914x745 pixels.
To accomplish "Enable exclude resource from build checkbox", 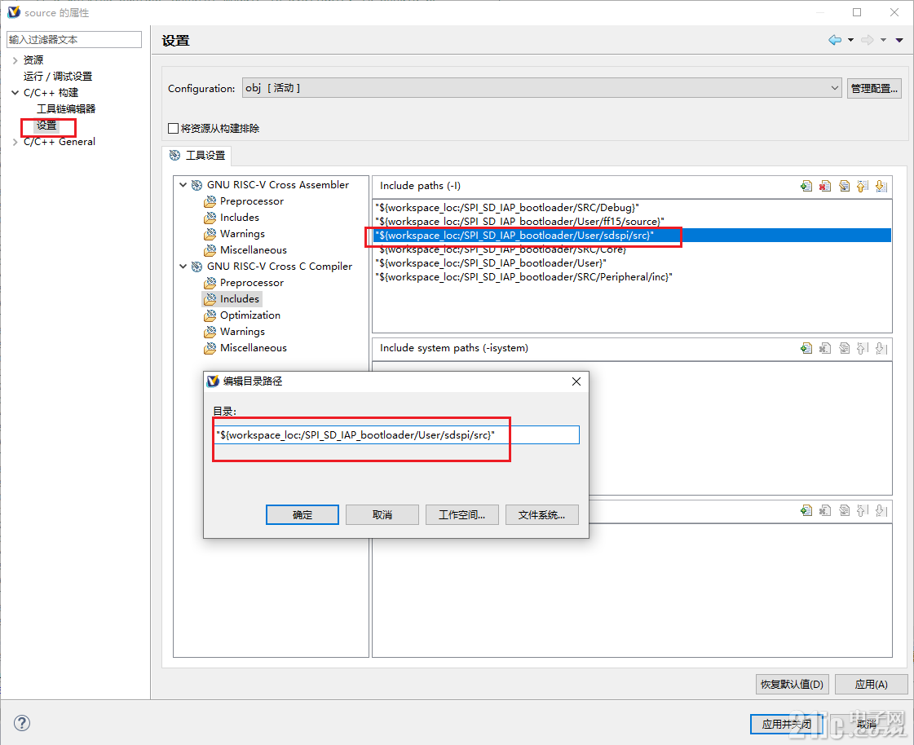I will pos(173,128).
